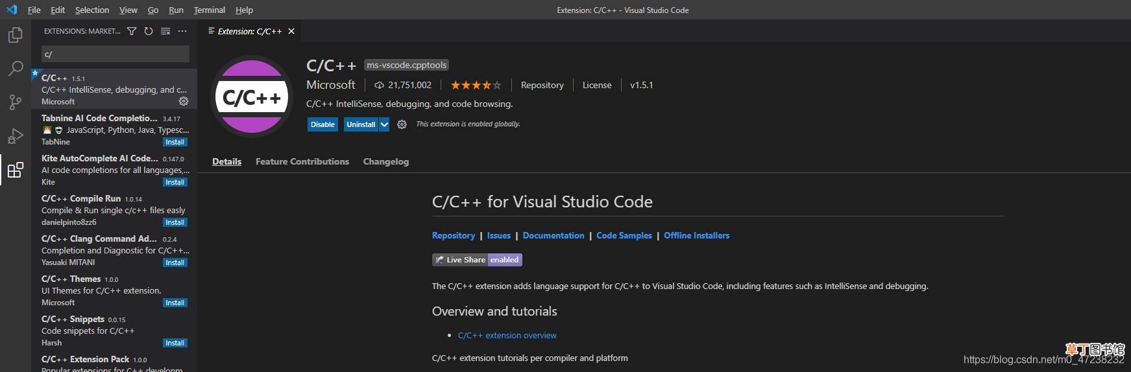Open the Extensions view icon
The image size is (1131, 372).
pos(16,170)
